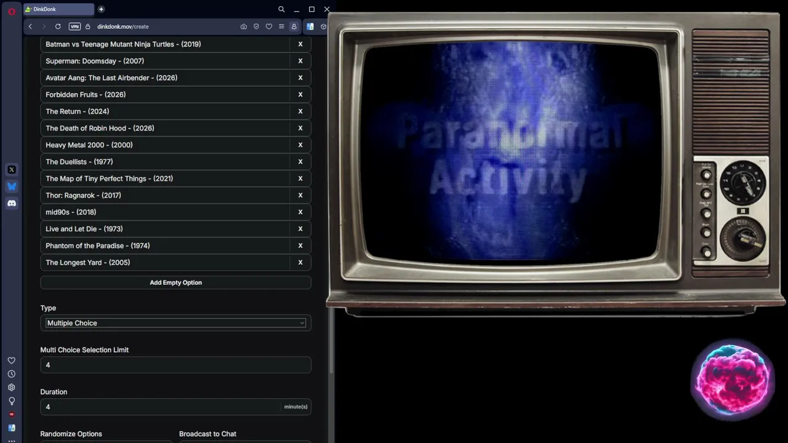Viewport: 788px width, 443px height.
Task: Remove The Duellists option
Action: coord(300,162)
